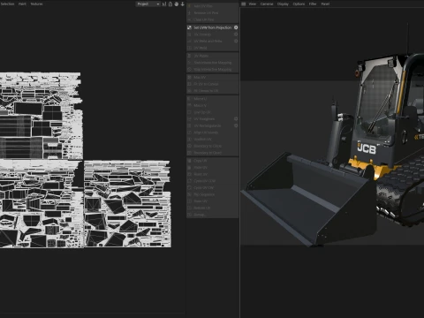Open UV Weld and Relax options gear
The height and width of the screenshot is (318, 424).
236,42
